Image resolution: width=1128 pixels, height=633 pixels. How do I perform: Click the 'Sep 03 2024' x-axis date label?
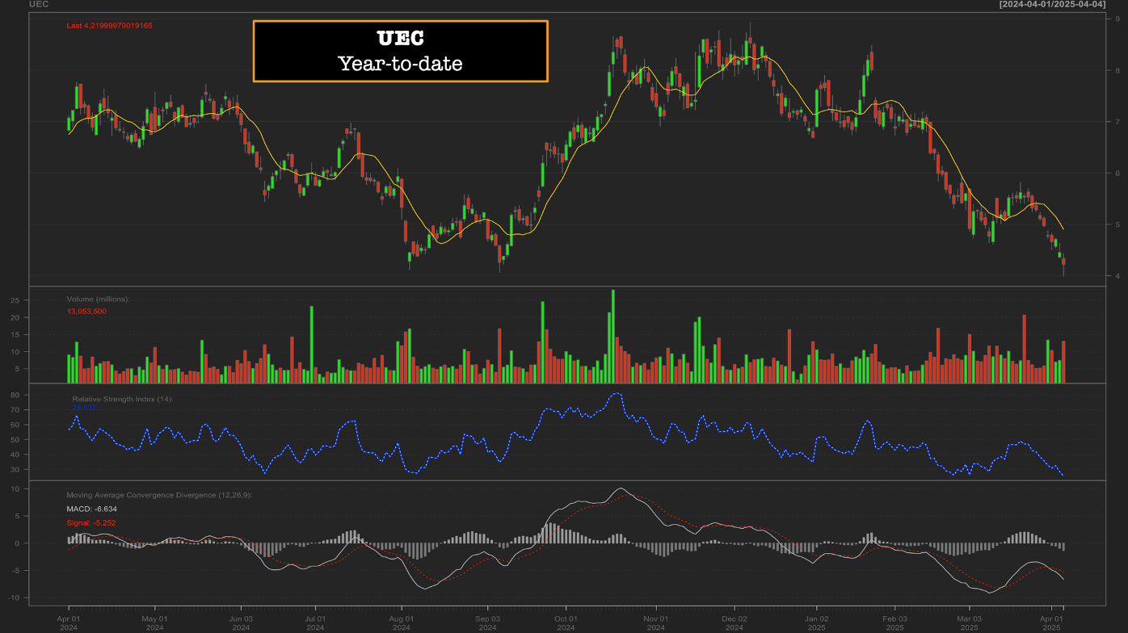[x=487, y=623]
